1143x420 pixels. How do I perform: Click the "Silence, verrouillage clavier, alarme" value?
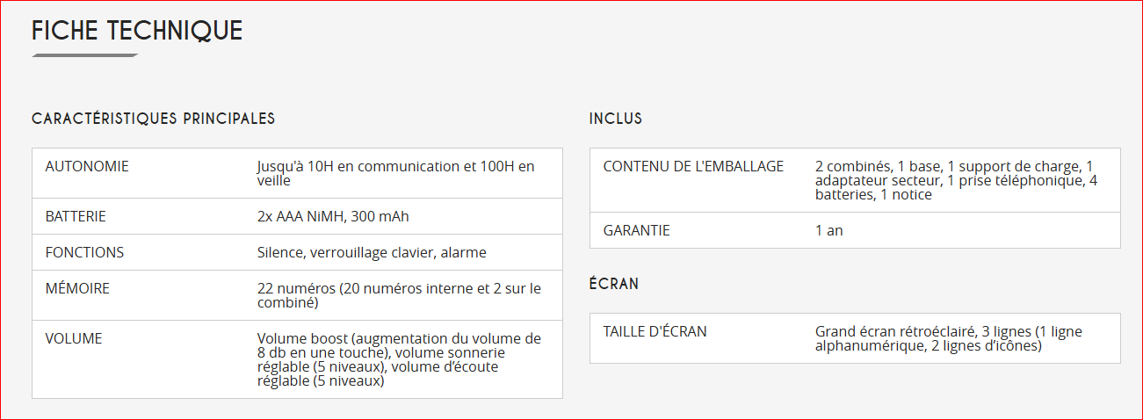pos(372,252)
